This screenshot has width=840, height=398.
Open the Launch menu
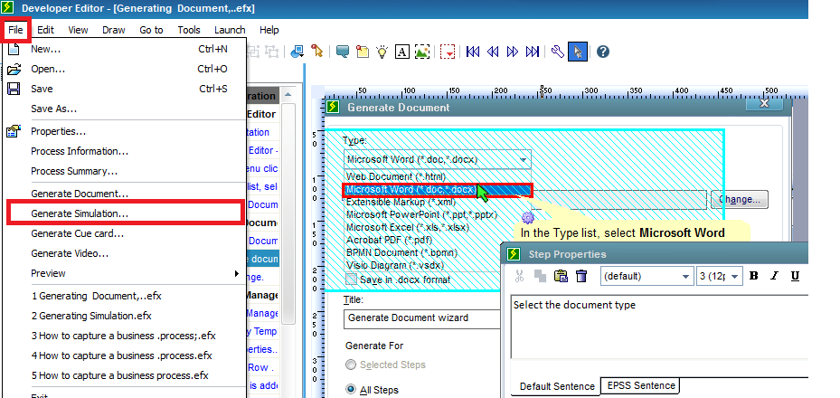[x=230, y=30]
